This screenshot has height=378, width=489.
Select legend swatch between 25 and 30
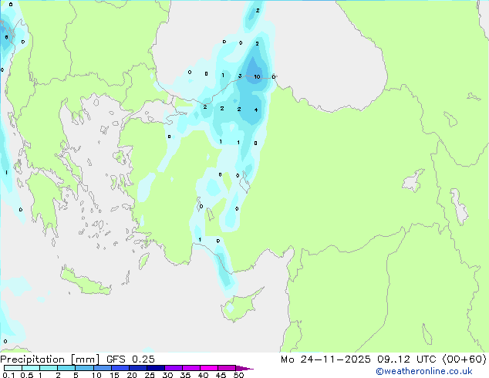pyautogui.click(x=156, y=368)
